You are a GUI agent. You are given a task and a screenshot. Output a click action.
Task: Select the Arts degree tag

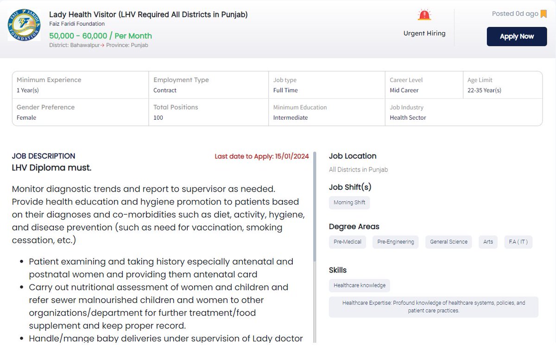tap(488, 242)
